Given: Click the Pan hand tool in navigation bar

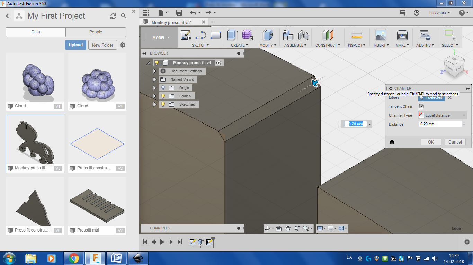Looking at the screenshot, I should 288,228.
